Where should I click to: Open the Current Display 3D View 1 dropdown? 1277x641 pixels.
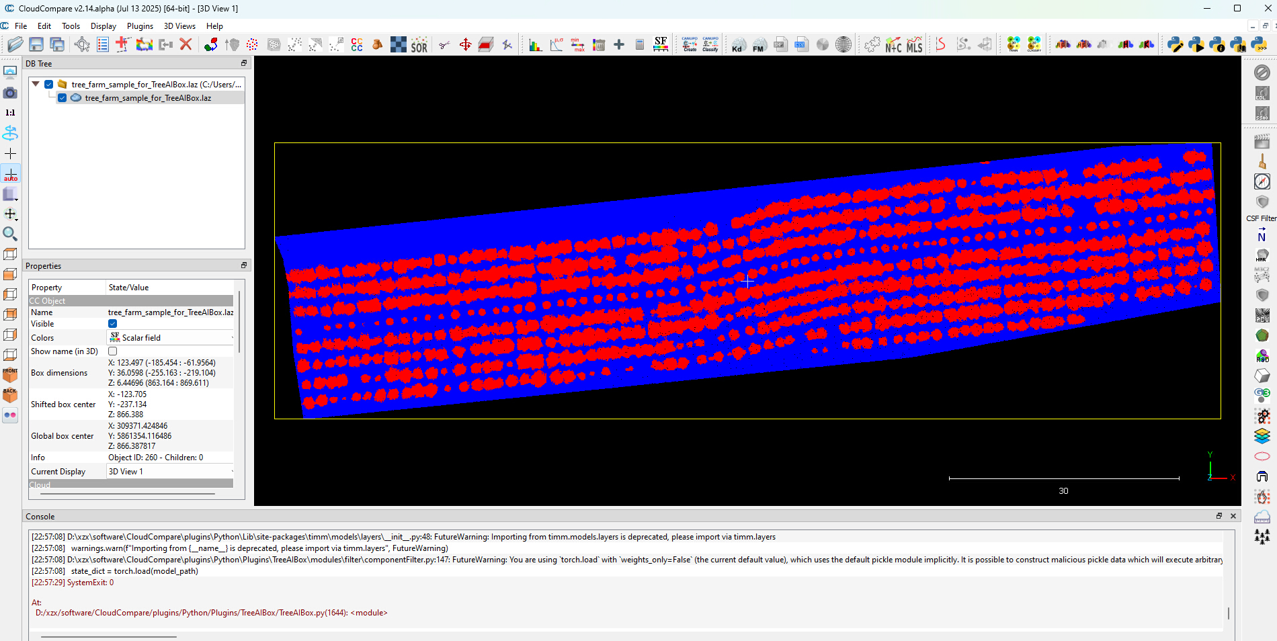point(171,471)
